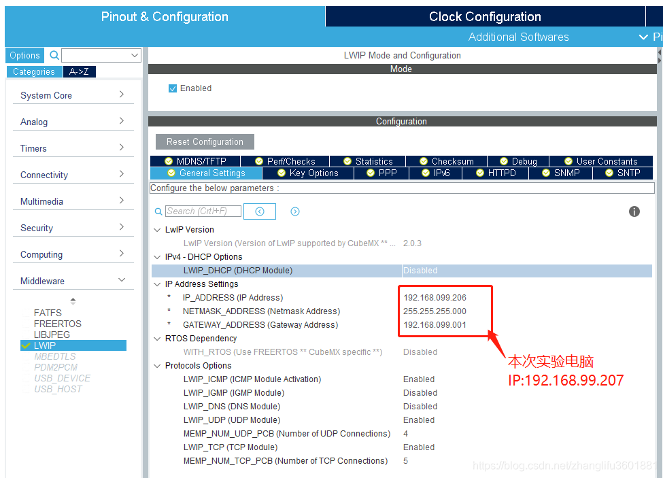
Task: Collapse the panel using the chevron near Additional Softwares
Action: coord(643,37)
